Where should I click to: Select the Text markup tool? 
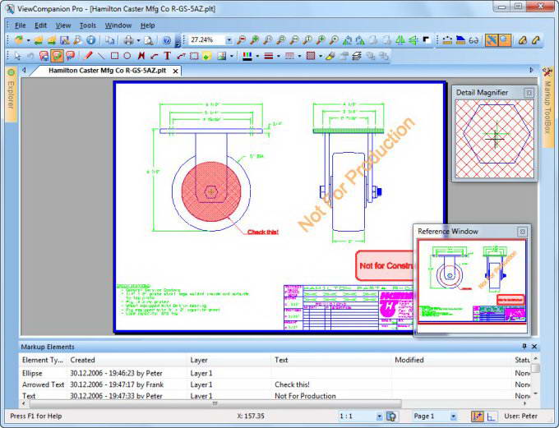coord(167,56)
